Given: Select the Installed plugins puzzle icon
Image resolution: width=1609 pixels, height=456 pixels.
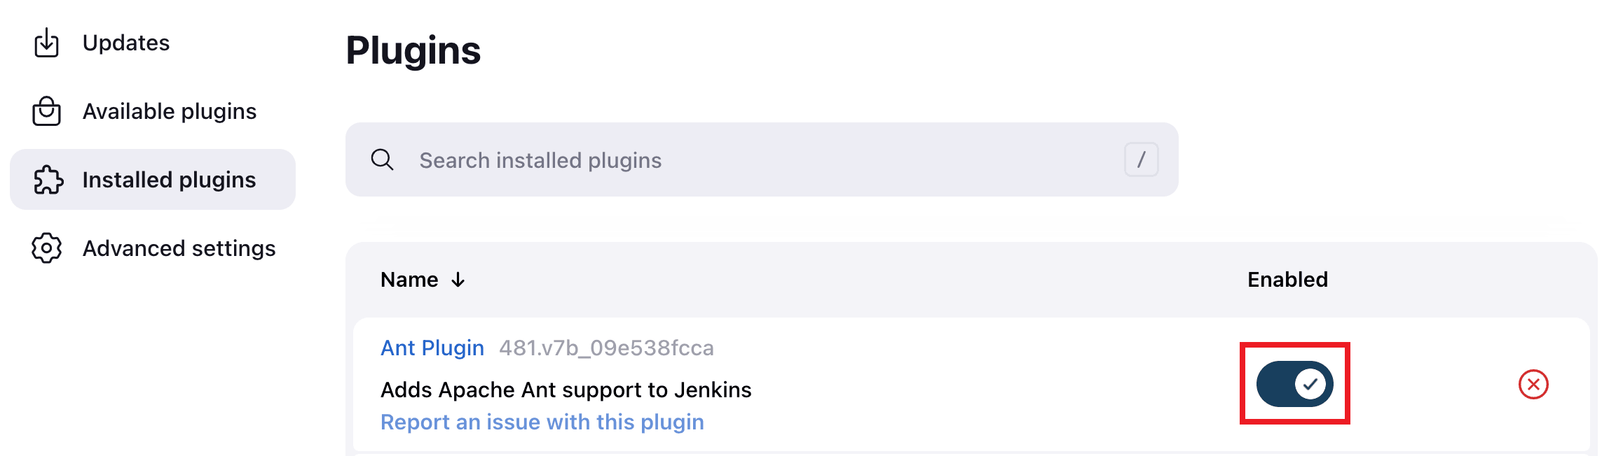Looking at the screenshot, I should [x=46, y=179].
